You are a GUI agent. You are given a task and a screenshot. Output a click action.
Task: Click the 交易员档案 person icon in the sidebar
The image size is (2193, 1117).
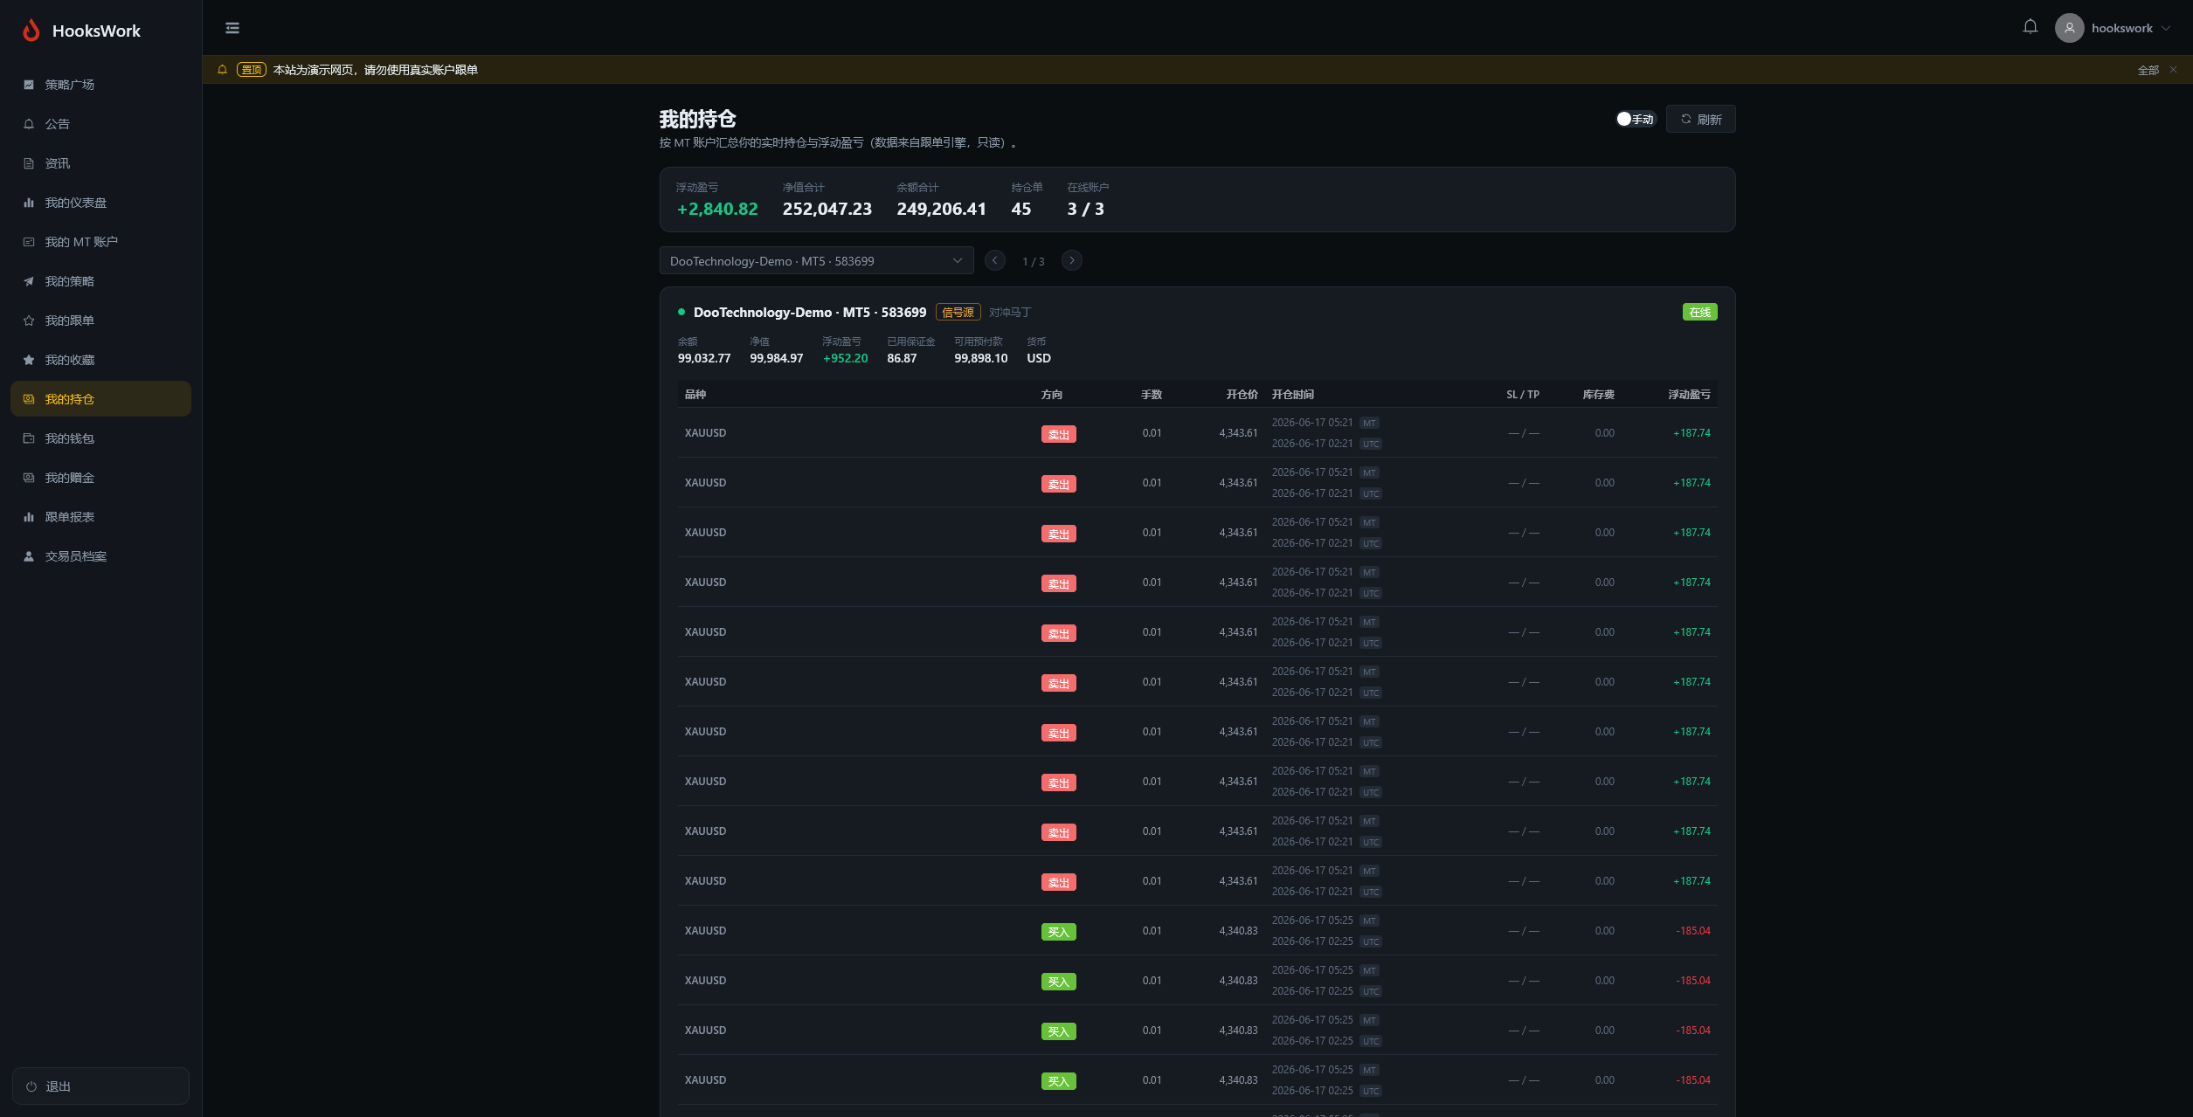click(29, 556)
